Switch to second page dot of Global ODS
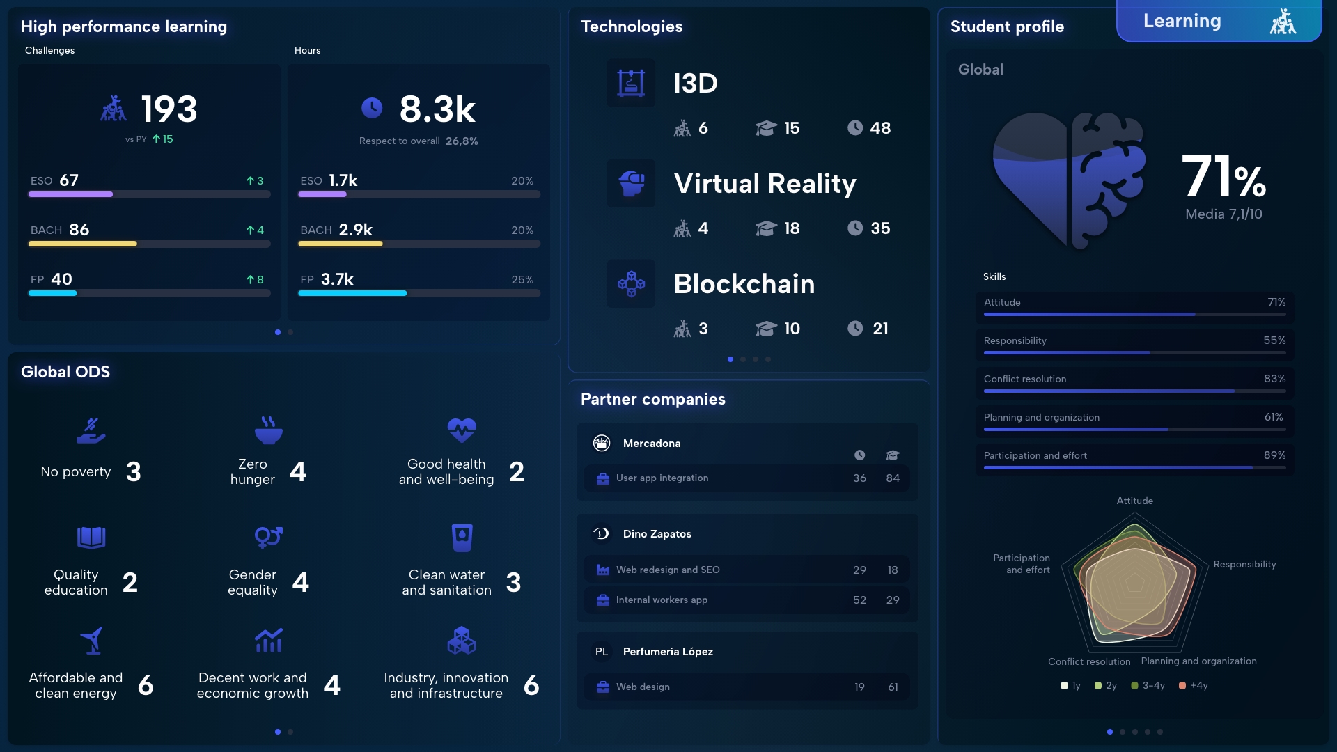This screenshot has height=752, width=1337. tap(290, 732)
